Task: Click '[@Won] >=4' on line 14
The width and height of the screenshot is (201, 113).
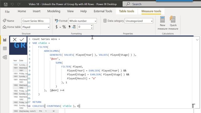Action: coord(57,90)
